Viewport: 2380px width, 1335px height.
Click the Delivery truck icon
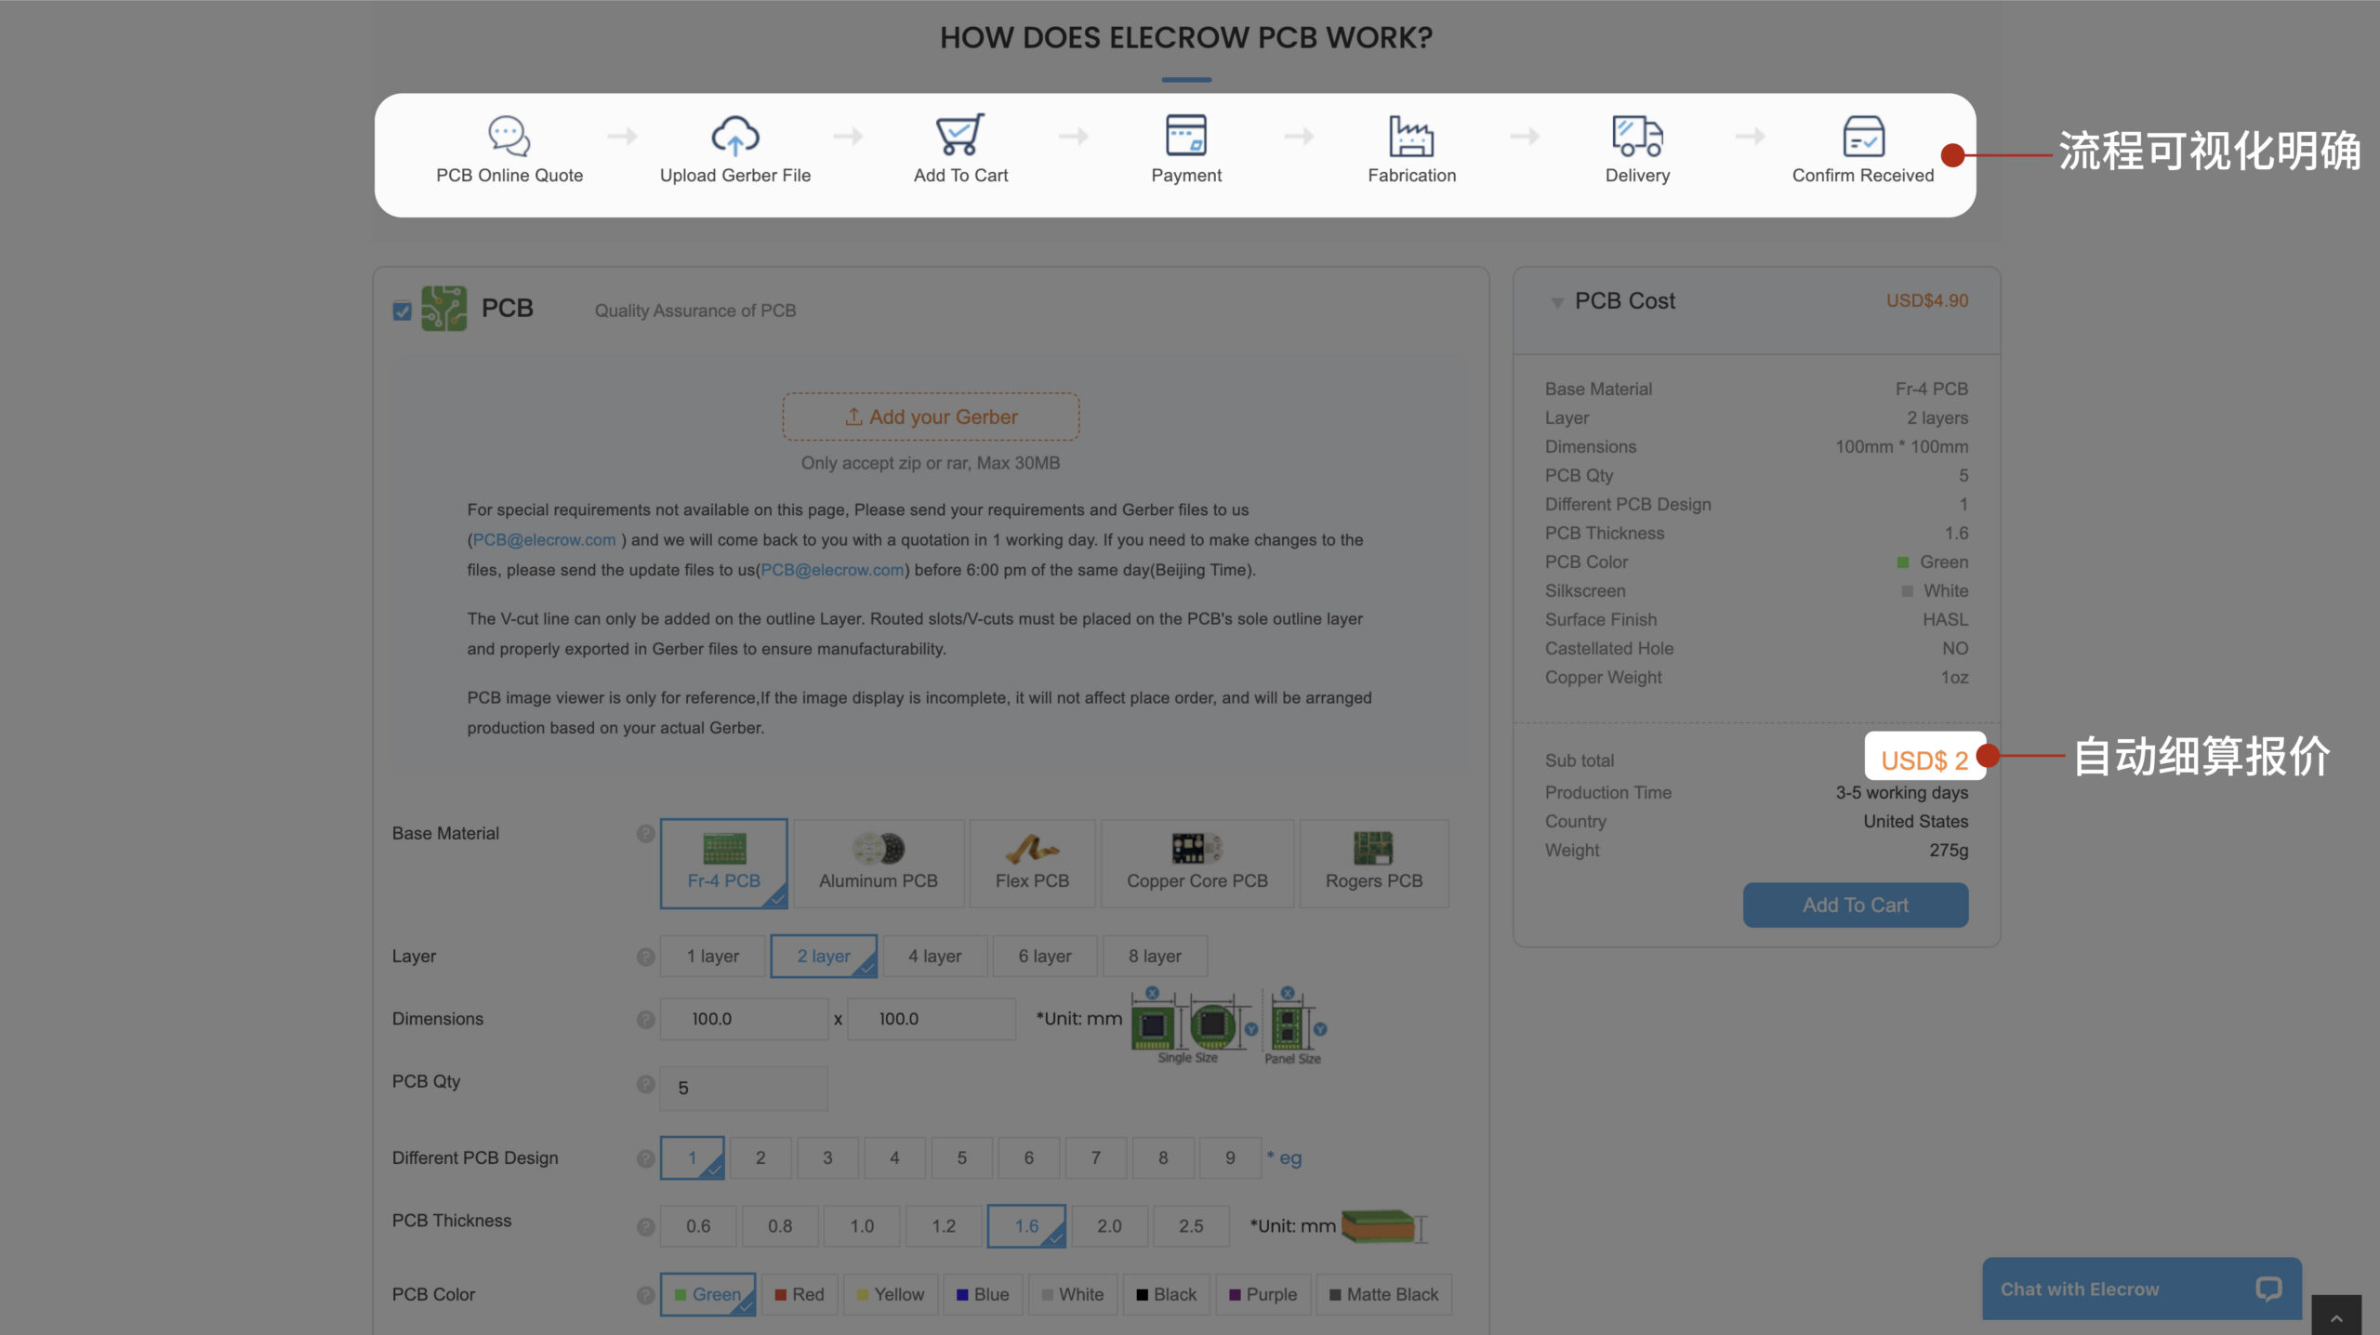click(1637, 136)
